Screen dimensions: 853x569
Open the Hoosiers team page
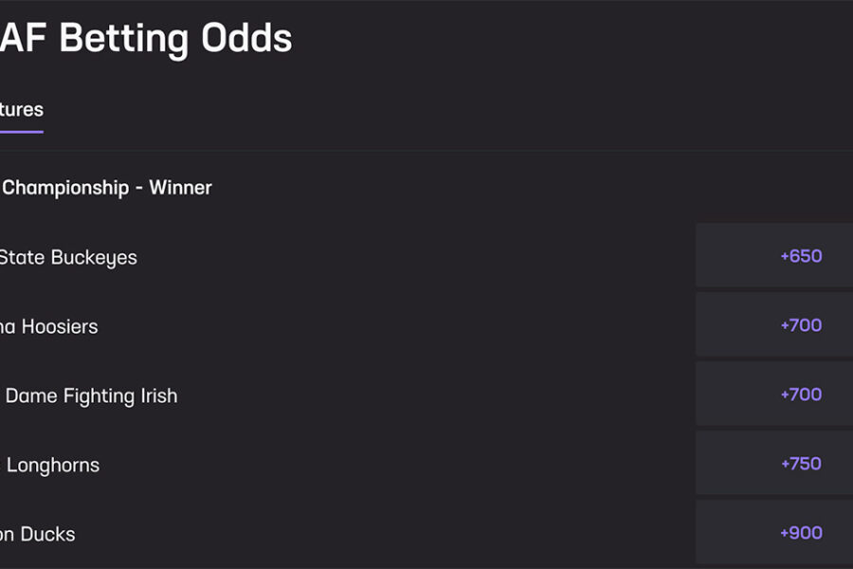tap(49, 326)
